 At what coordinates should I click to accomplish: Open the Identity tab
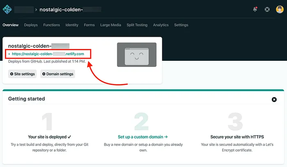tap(72, 25)
